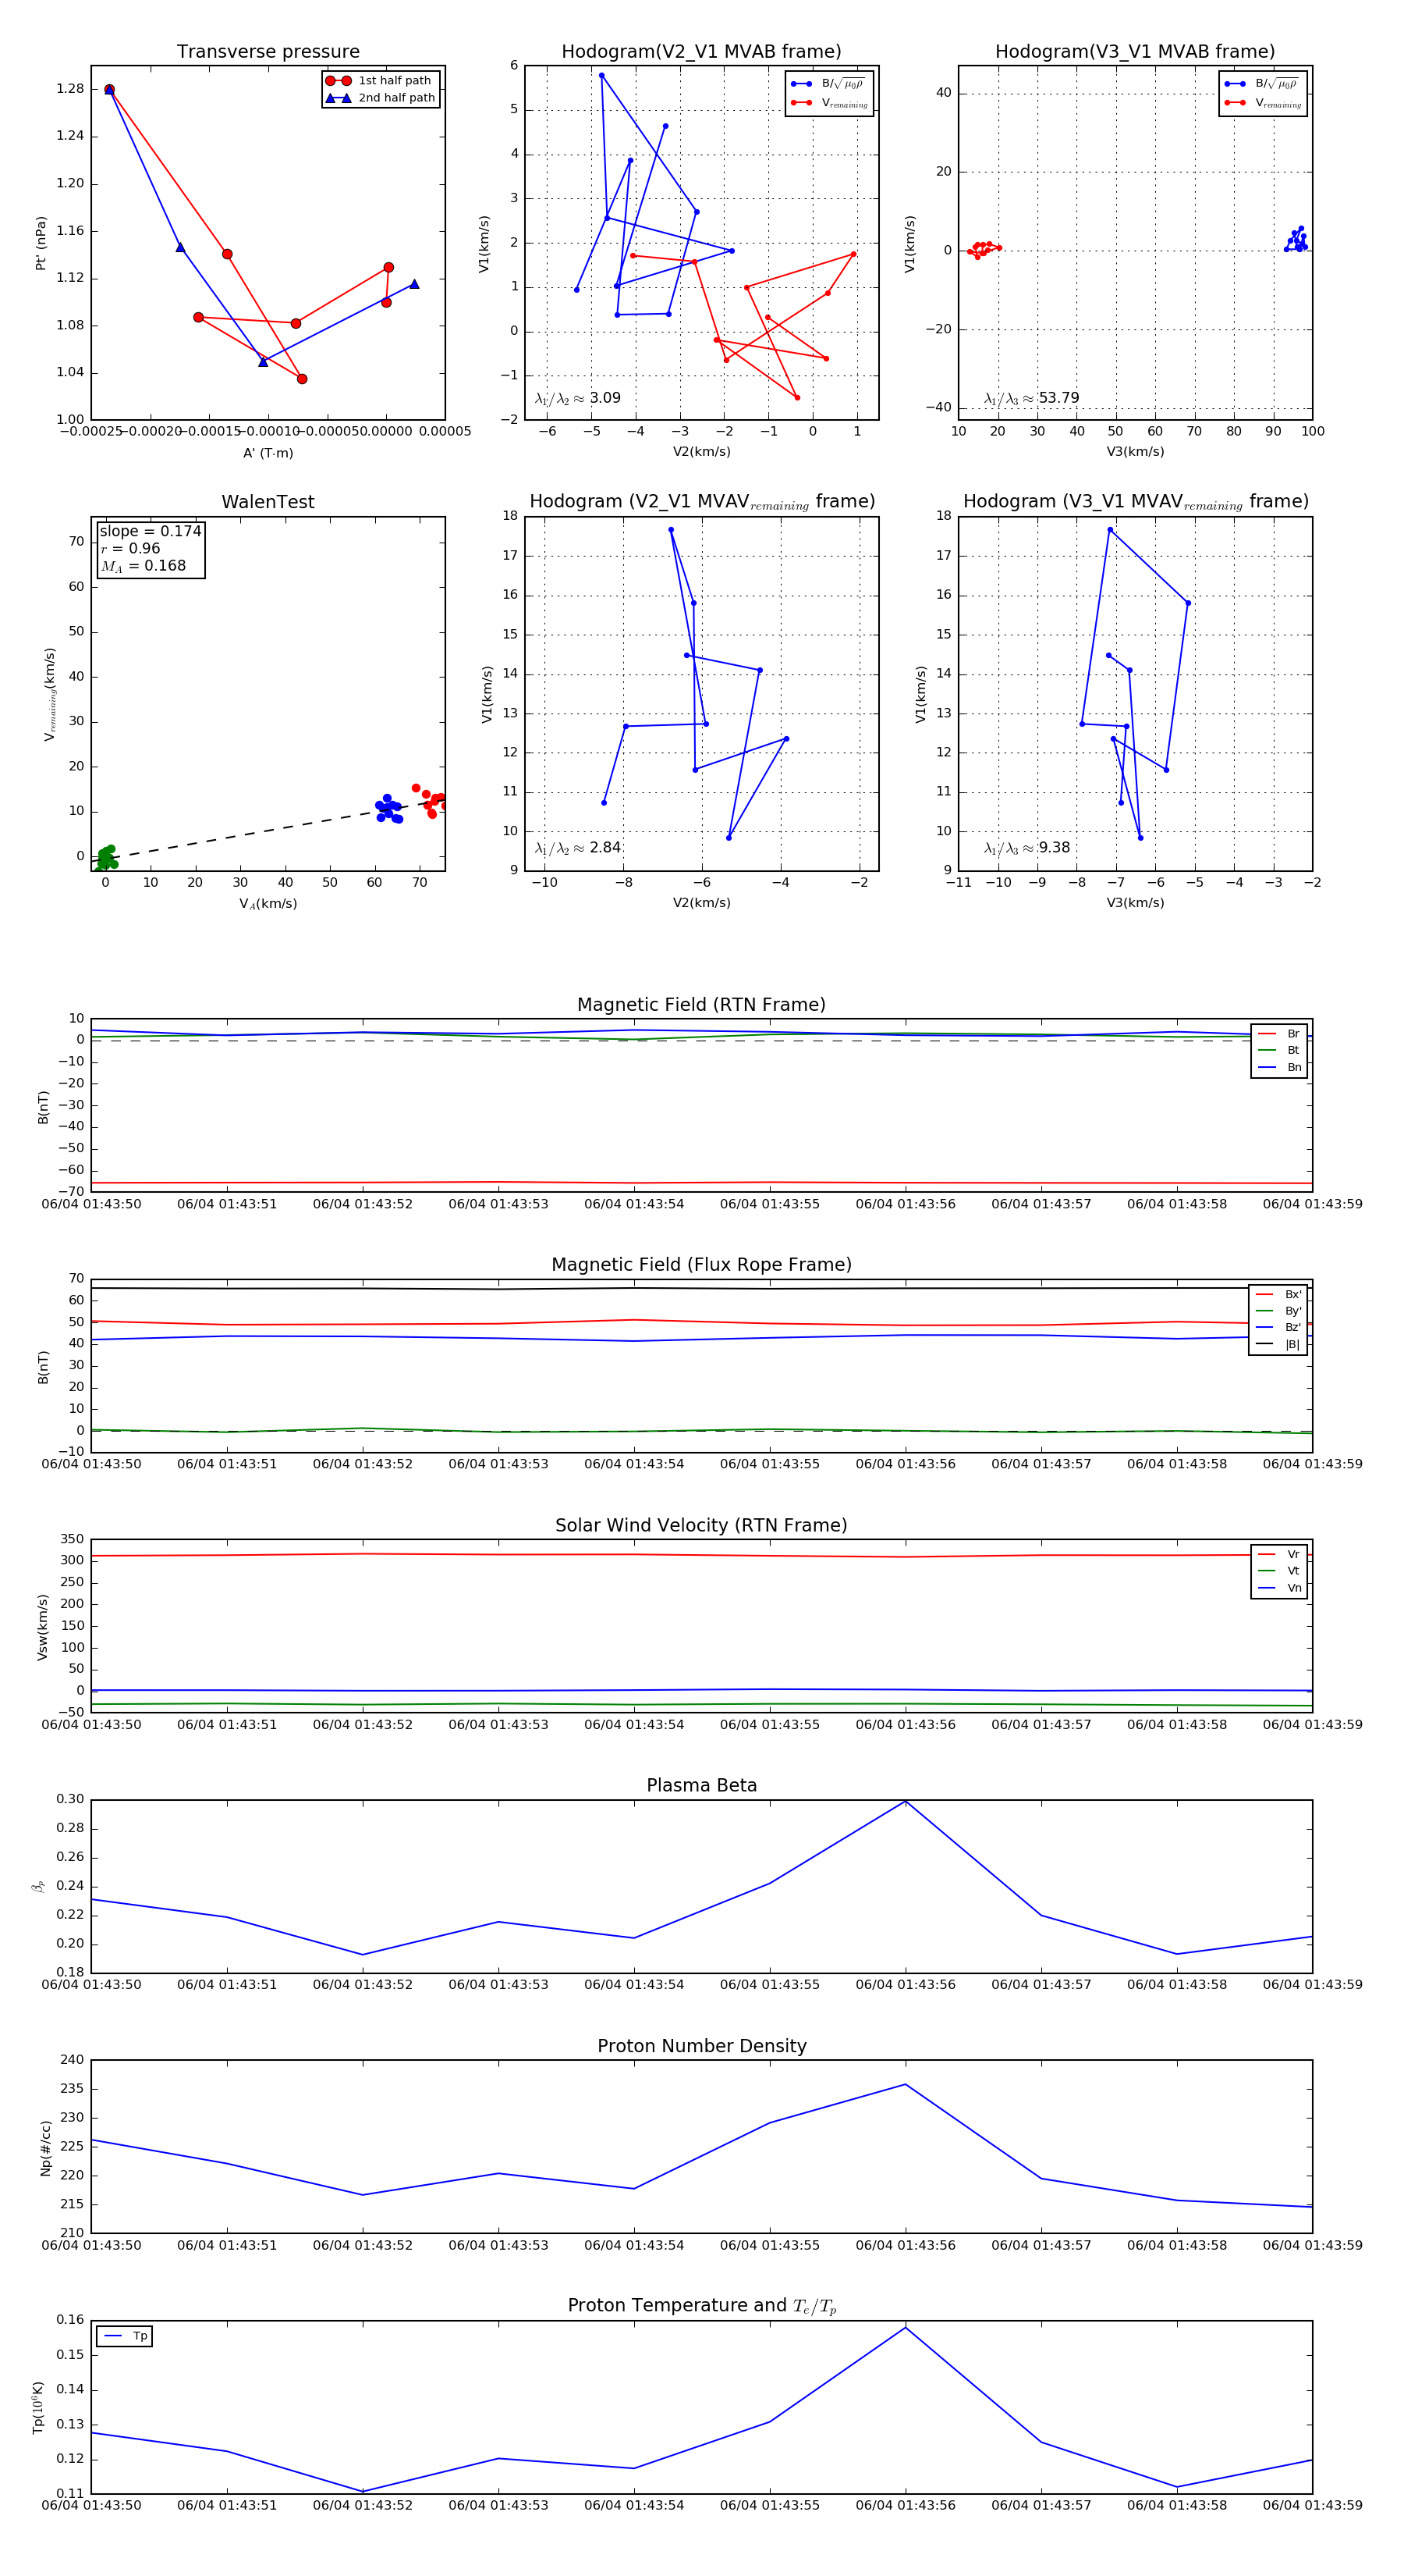
Task: Click the green point cluster in WalenTest
Action: (105, 857)
